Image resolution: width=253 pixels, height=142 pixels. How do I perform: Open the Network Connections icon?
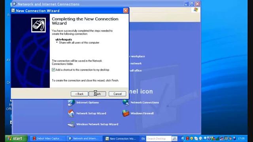126,103
